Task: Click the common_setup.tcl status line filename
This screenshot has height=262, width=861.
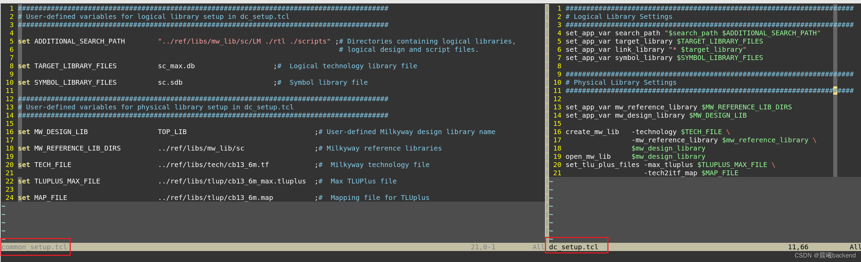Action: [34, 247]
